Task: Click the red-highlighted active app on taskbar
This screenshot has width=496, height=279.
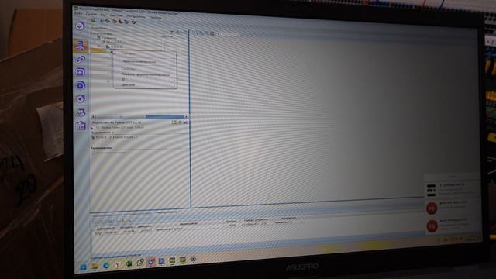Action: [152, 262]
